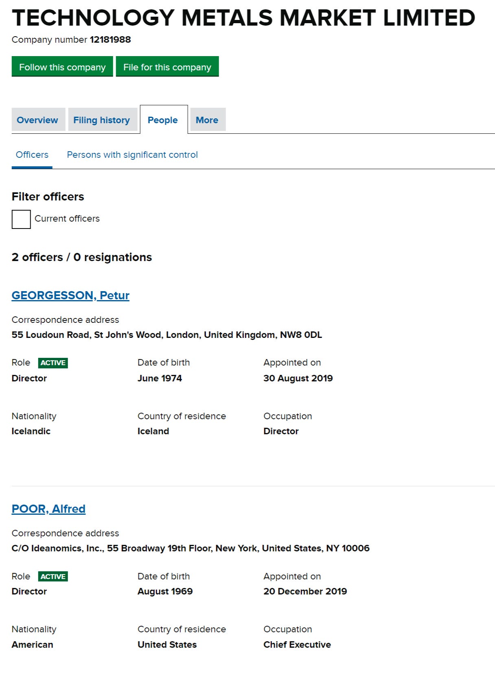The height and width of the screenshot is (675, 495).
Task: Select the People tab
Action: [164, 120]
